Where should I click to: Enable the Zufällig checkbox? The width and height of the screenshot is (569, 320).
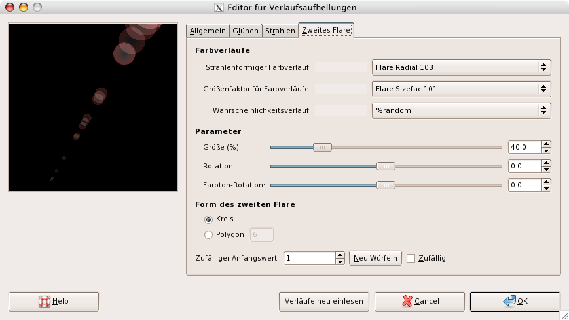411,258
